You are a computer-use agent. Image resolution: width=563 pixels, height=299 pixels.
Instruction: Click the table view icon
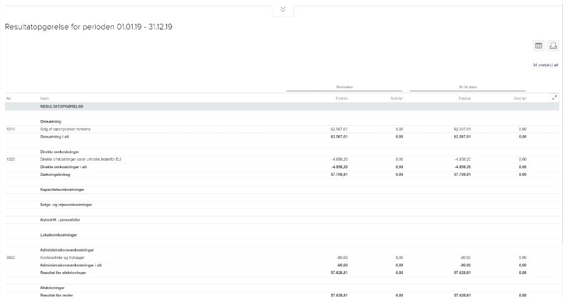(x=539, y=46)
